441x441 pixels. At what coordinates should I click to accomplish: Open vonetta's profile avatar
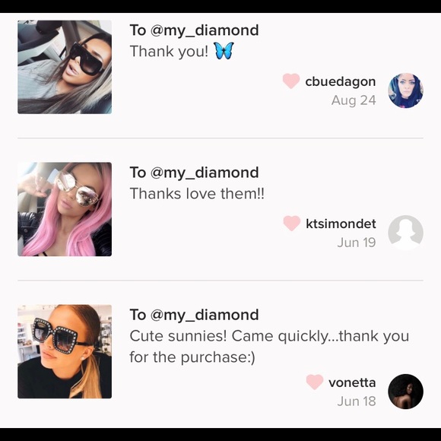[405, 392]
